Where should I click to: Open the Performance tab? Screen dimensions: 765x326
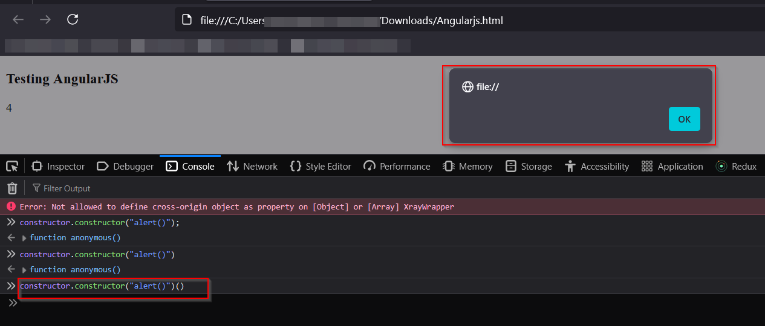[x=397, y=167]
